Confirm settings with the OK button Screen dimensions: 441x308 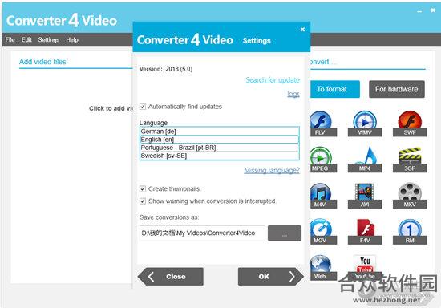click(x=271, y=277)
